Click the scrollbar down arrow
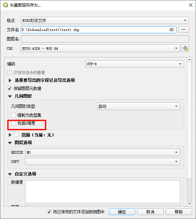196x219 pixels. (x=189, y=204)
